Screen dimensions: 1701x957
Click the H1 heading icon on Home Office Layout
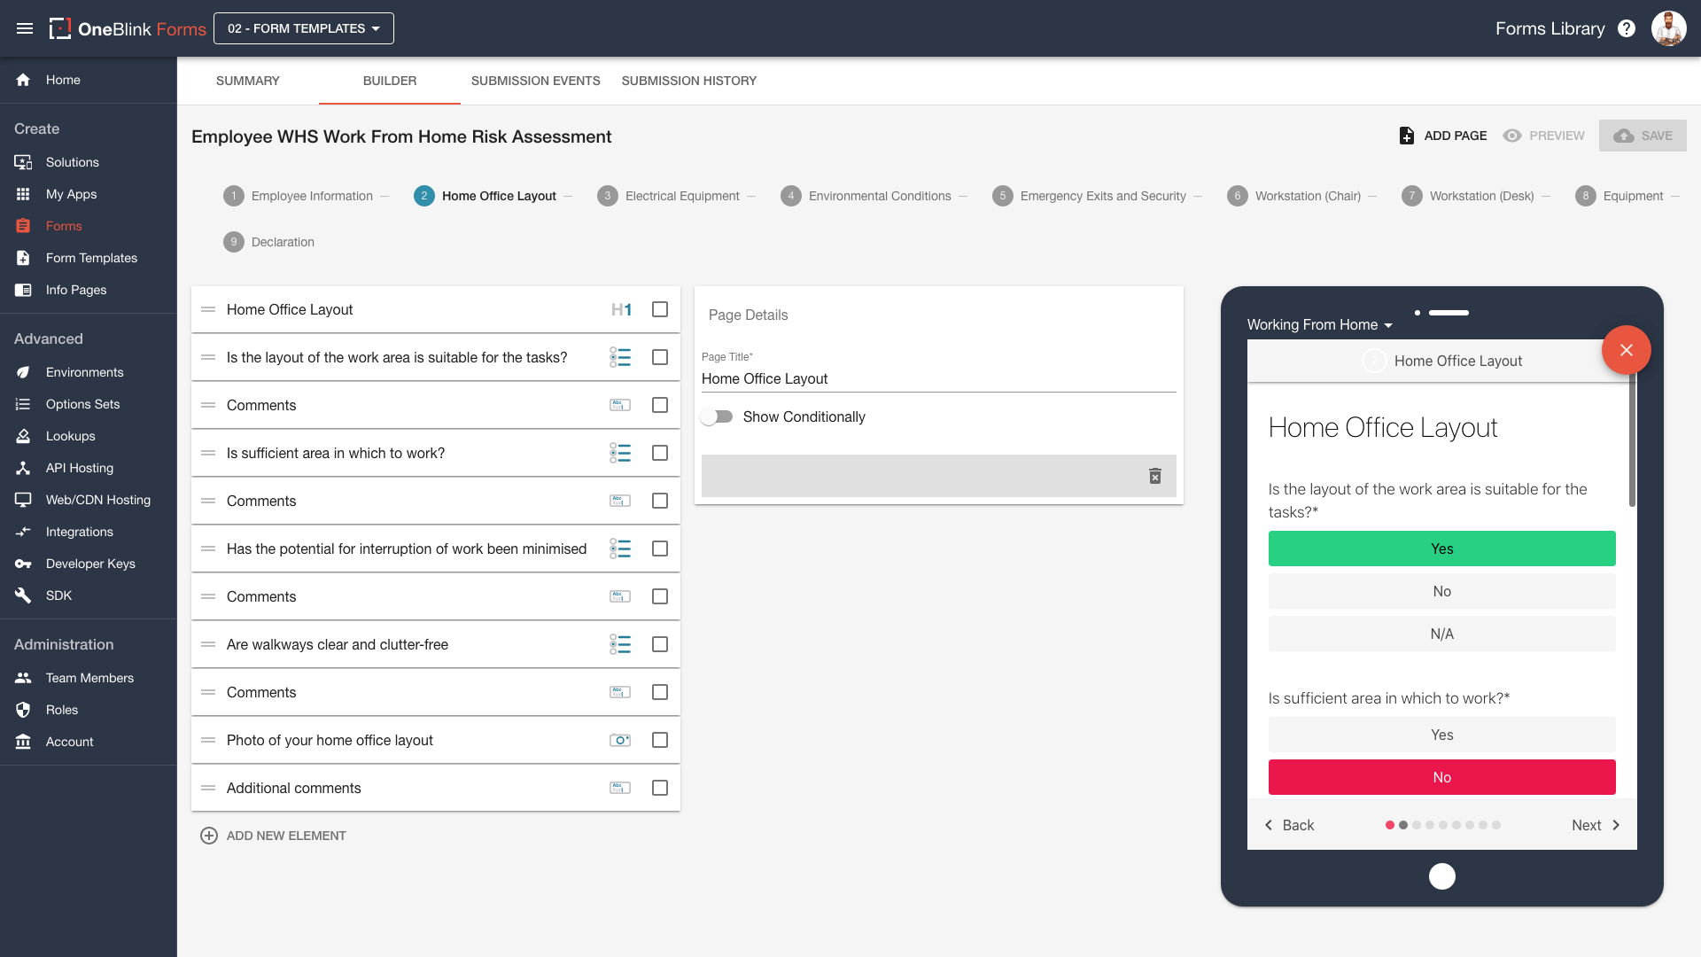pos(621,309)
